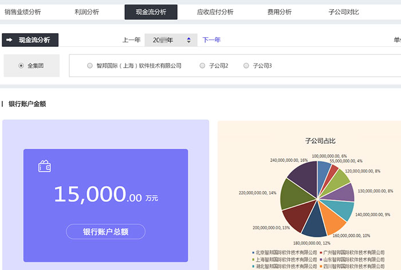Click the teal 湖北智邦 legend marker
The width and height of the screenshot is (401, 270).
[x=253, y=266]
